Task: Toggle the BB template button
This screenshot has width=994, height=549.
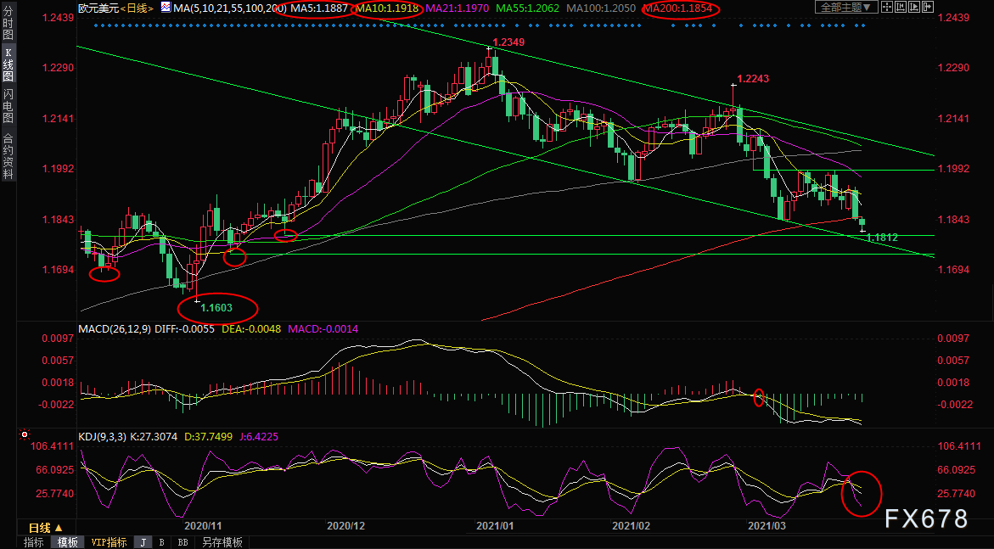Action: 183,542
